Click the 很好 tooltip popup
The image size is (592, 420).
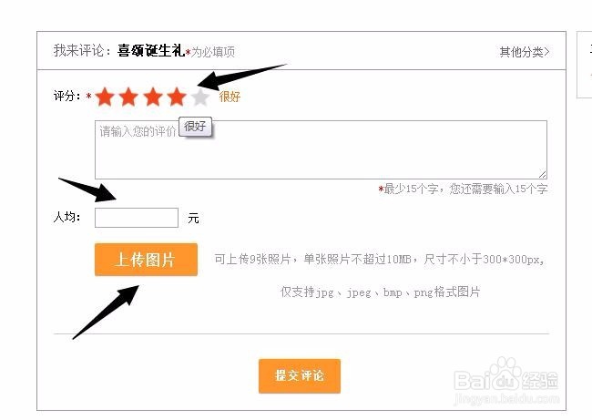pos(195,127)
